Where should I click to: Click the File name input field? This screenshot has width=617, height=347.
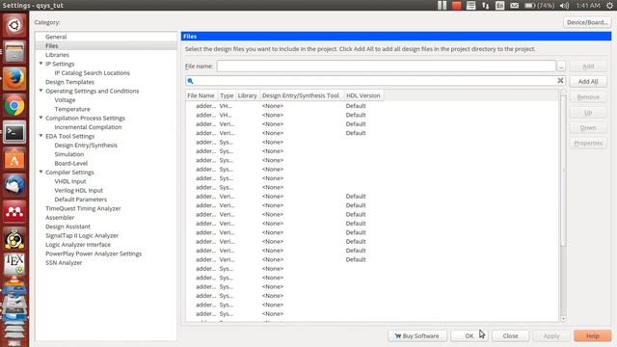[387, 67]
